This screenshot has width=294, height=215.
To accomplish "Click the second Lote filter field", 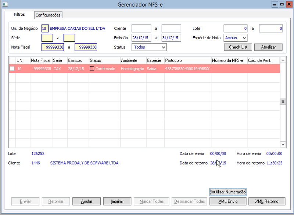I will tap(271, 29).
